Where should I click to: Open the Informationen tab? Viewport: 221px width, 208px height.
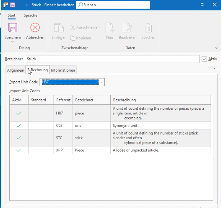coord(63,70)
